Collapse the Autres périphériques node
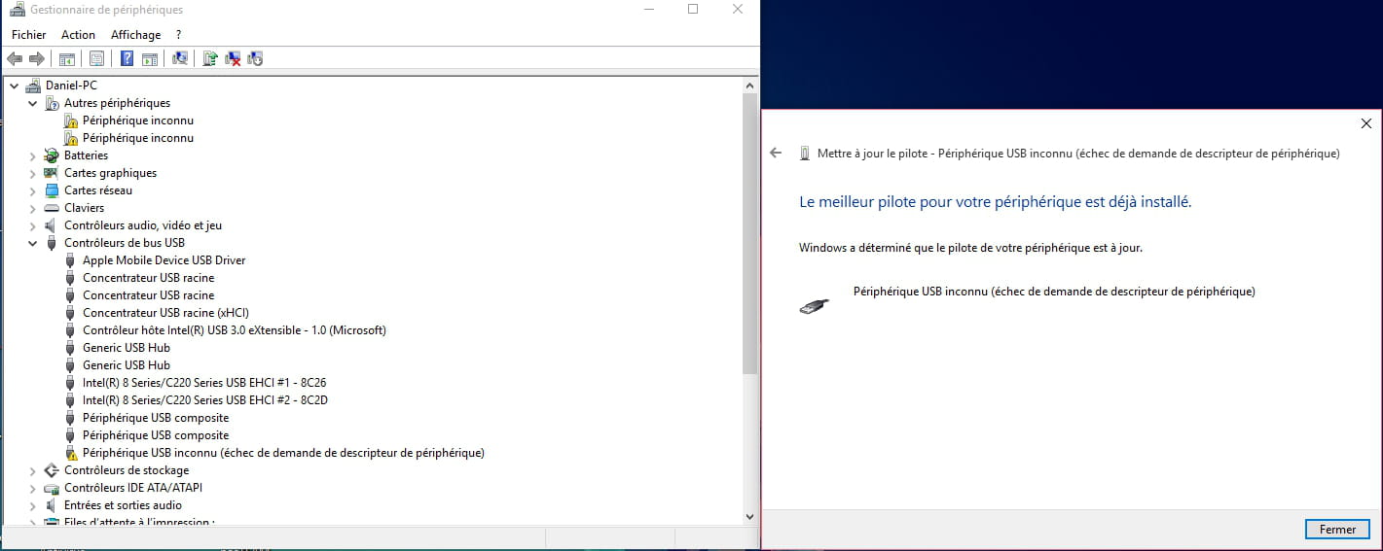 [33, 103]
